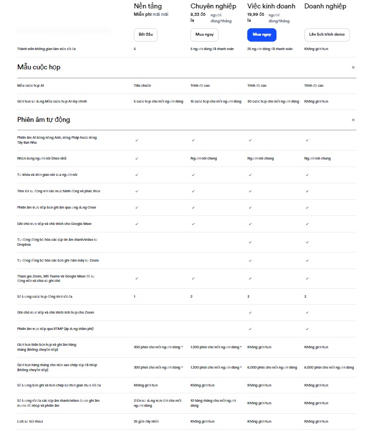Screen dimensions: 387x432
Task: Click Nền tảng checkmark for Otter app recording row
Action: [137, 208]
